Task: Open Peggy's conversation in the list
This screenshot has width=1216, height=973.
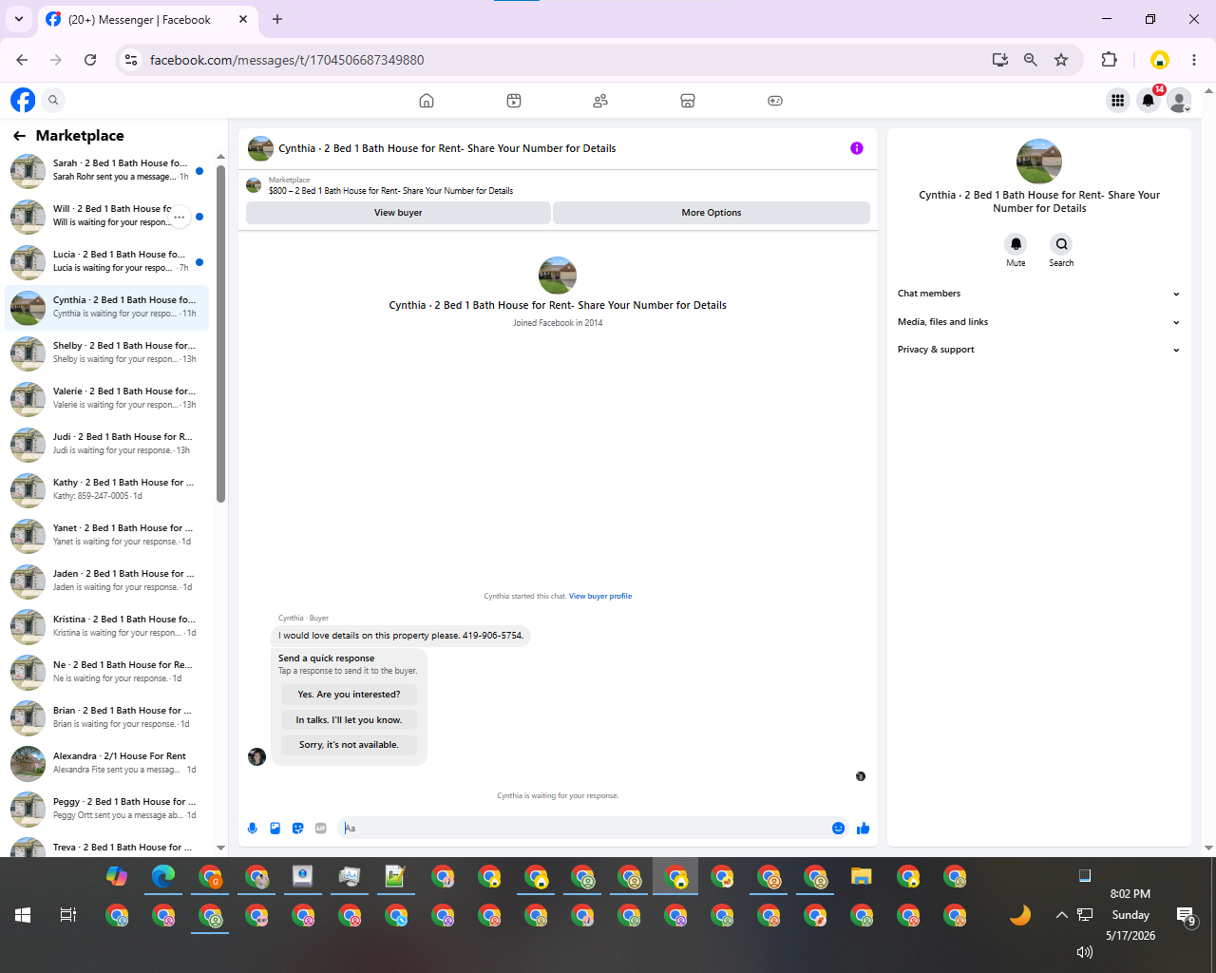Action: 106,810
